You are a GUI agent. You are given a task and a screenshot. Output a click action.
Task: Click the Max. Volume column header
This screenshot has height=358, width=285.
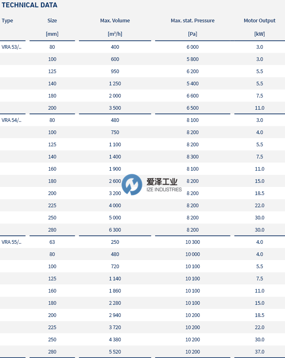115,21
